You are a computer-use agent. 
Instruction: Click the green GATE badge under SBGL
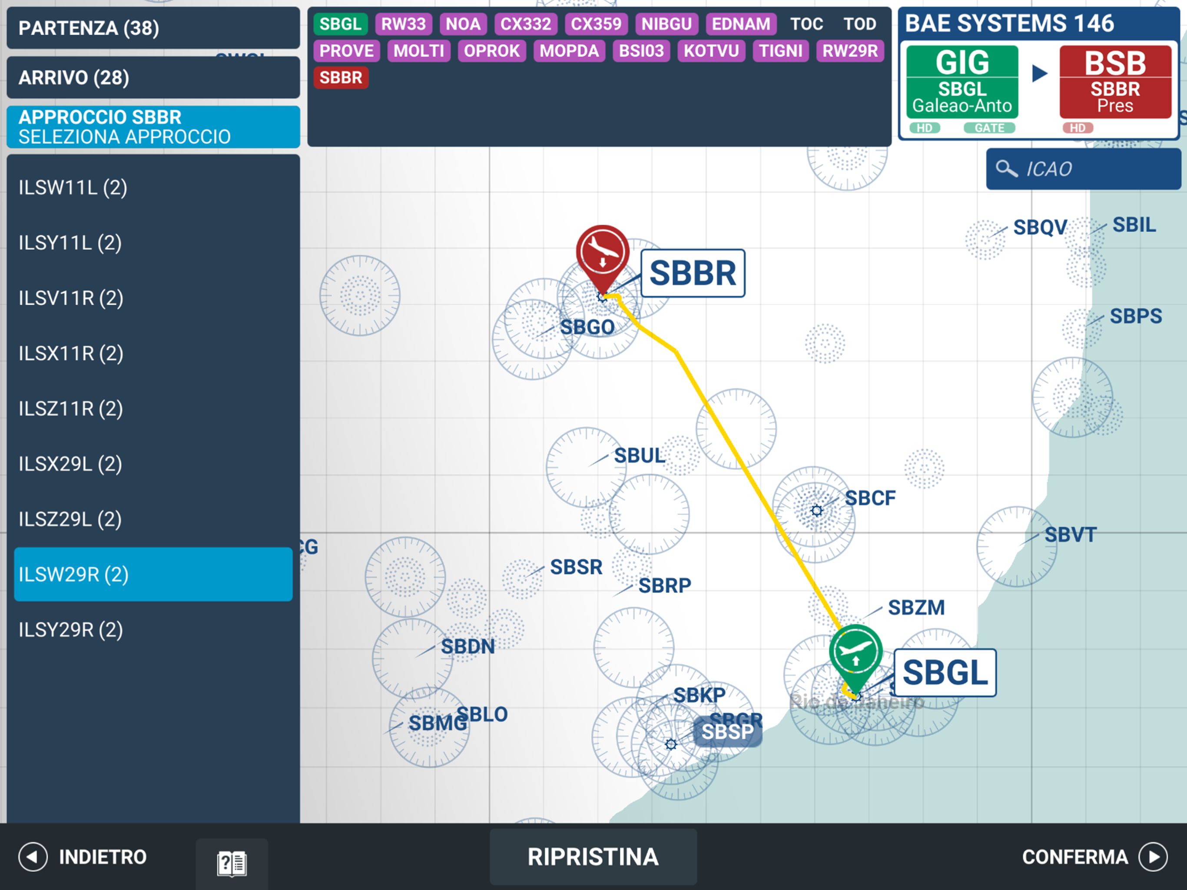click(x=989, y=128)
